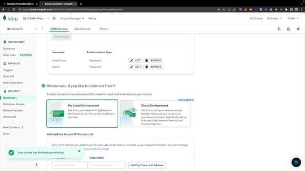Click the PREVIEW badge beside Data Lake
The image size is (305, 171).
[26, 55]
